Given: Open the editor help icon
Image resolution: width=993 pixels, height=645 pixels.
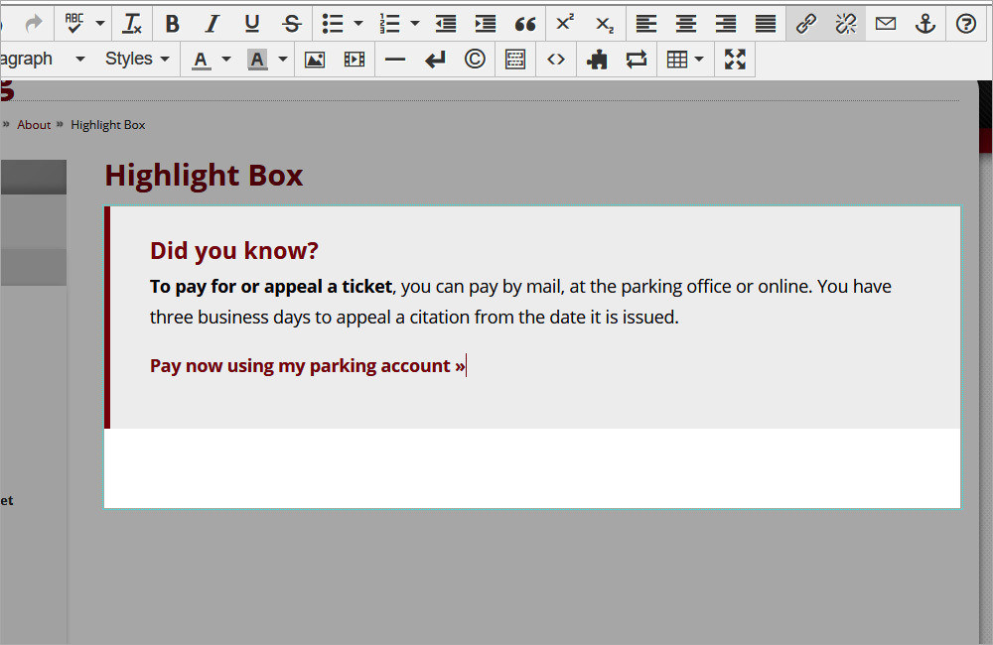Looking at the screenshot, I should click(x=966, y=24).
